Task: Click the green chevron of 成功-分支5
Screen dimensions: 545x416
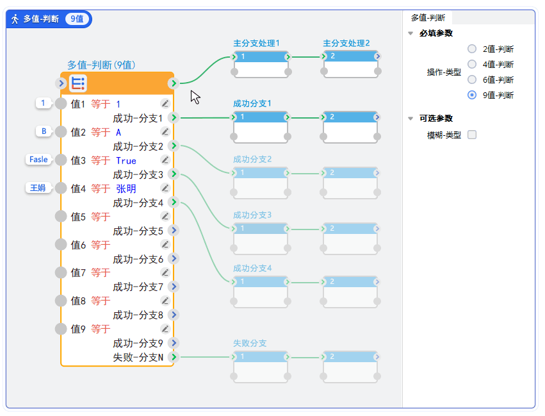Action: [x=173, y=230]
